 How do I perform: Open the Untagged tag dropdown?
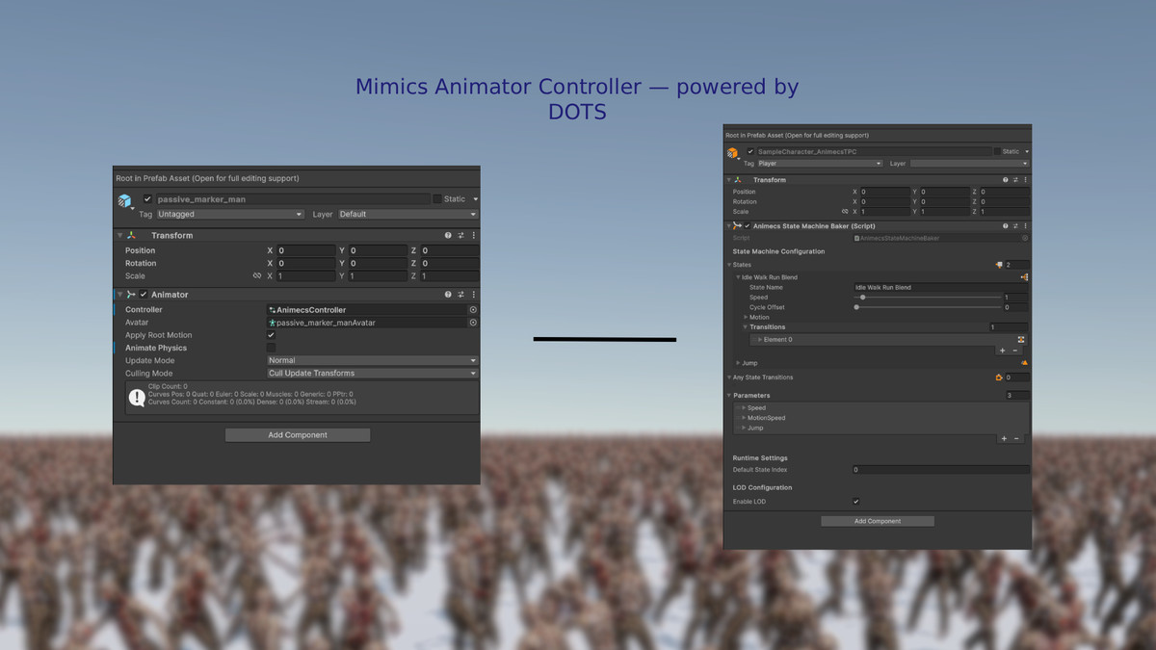[230, 214]
